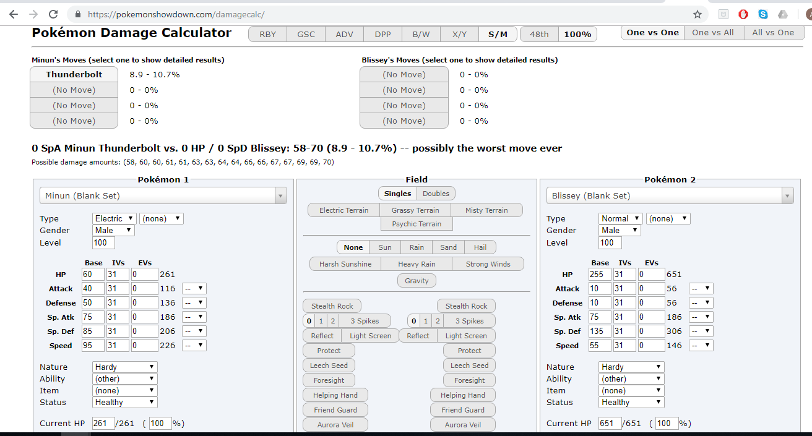Open Blissey's Status dropdown
The height and width of the screenshot is (436, 812).
(x=631, y=402)
